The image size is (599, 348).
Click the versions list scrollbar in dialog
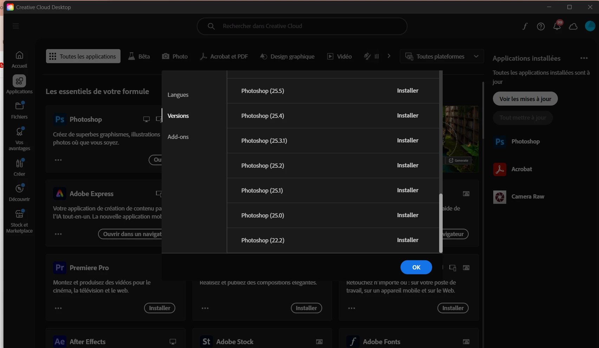pyautogui.click(x=441, y=223)
